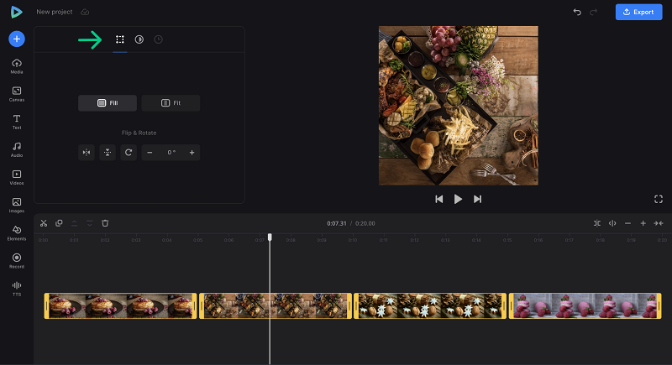Select the food platter clip in timeline
Screen dimensions: 672x365
click(x=276, y=306)
